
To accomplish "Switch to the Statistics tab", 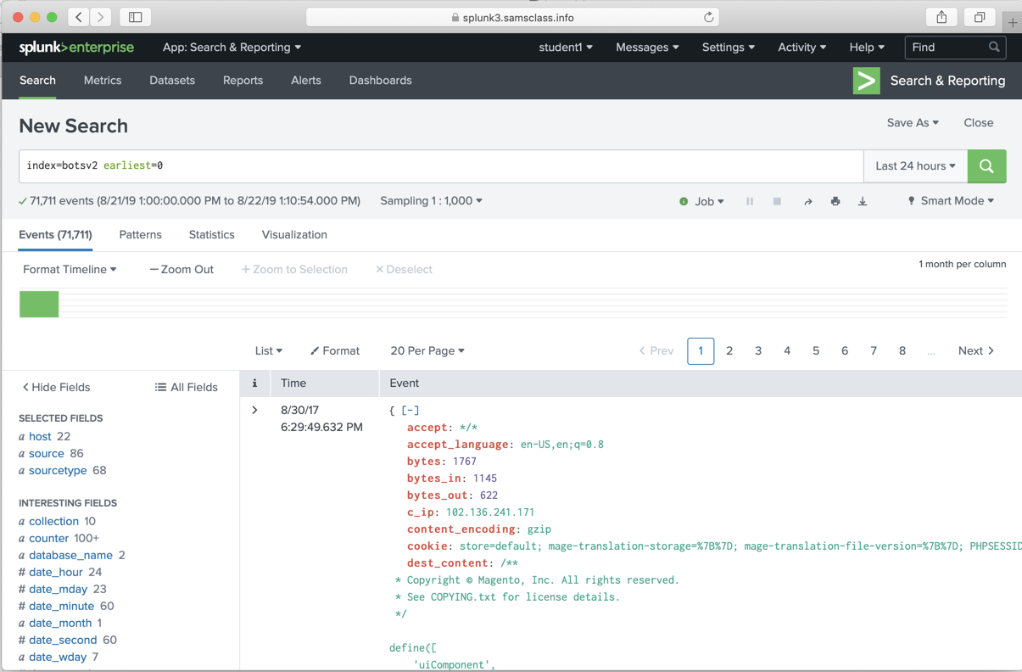I will (211, 235).
